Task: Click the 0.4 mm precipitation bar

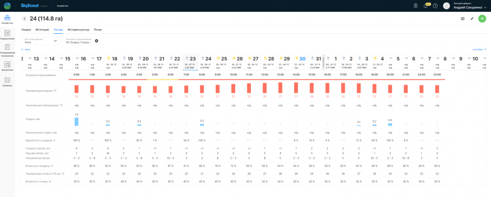Action: point(390,124)
